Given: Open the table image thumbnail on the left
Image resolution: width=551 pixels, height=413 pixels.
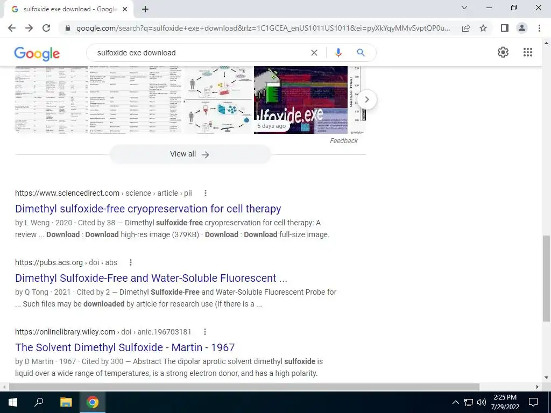Looking at the screenshot, I should point(51,99).
